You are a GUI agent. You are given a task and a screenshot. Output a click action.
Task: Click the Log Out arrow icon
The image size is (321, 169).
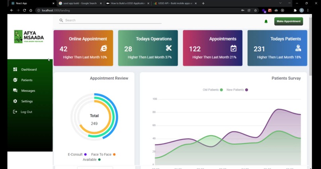(x=15, y=112)
